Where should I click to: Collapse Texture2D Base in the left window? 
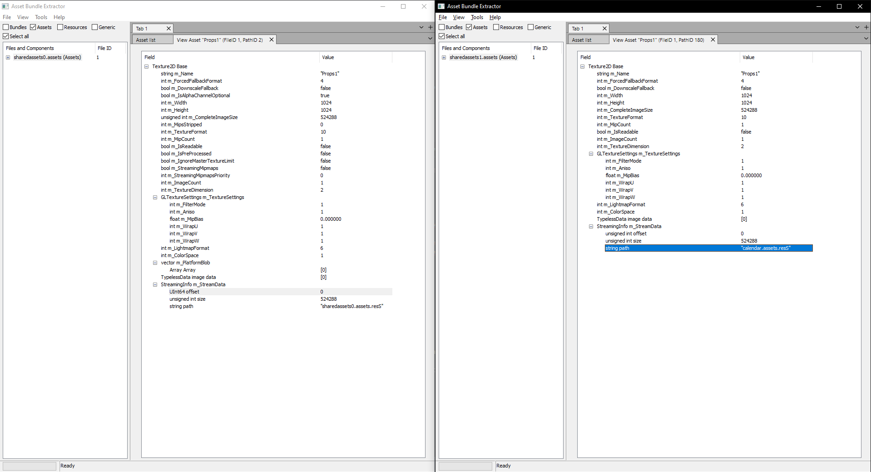point(147,66)
